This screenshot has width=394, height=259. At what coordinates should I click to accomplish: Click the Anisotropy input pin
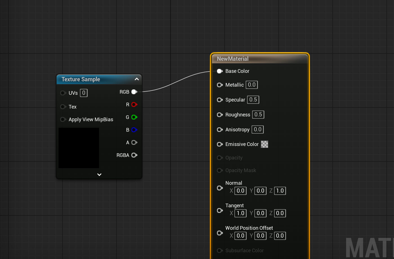coord(220,130)
